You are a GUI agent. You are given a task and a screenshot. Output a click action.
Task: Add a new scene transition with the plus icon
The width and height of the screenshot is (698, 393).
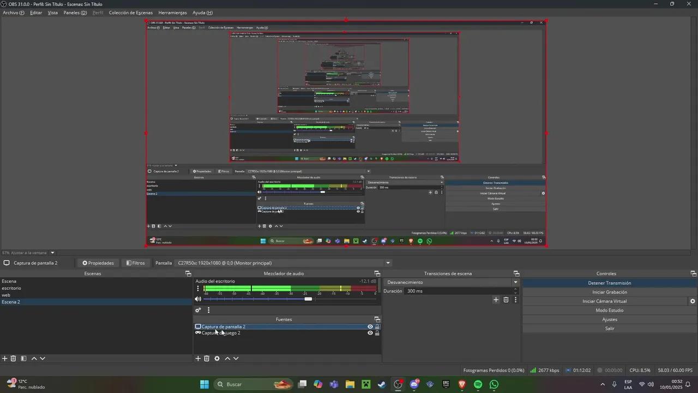496,300
